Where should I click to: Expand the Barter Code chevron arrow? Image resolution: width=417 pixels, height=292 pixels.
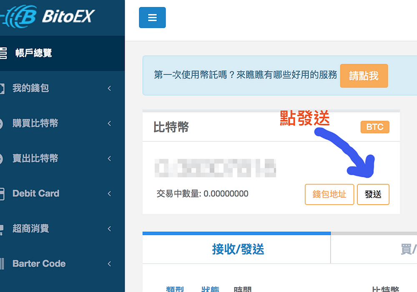pos(109,264)
